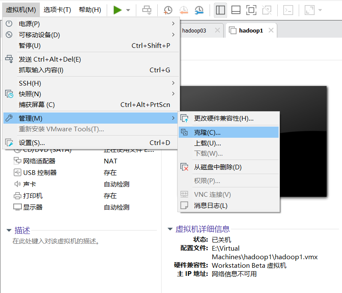The image size is (342, 293).
Task: Click the revert-to-snapshot toolbar icon
Action: (x=184, y=10)
